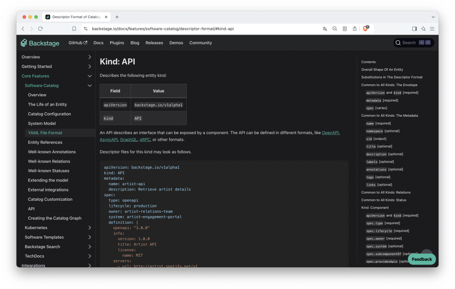Click the Backstage logo
The width and height of the screenshot is (455, 289).
[40, 43]
